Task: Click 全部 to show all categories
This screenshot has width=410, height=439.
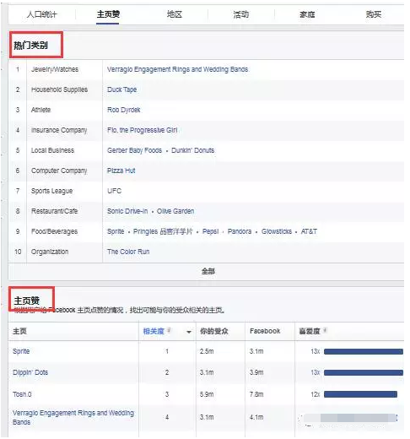Action: click(208, 271)
